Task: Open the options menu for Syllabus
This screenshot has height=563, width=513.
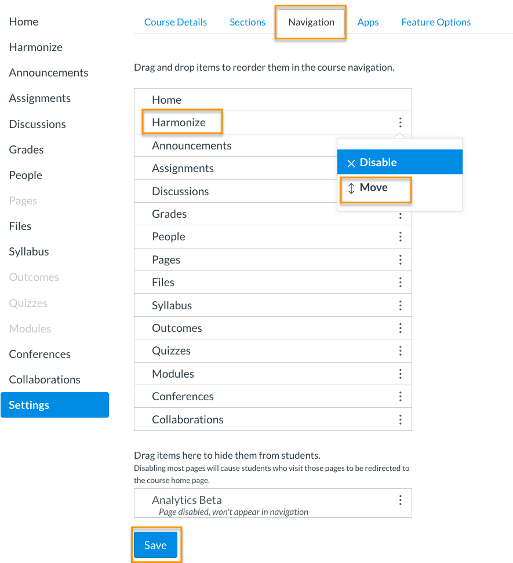Action: 401,305
